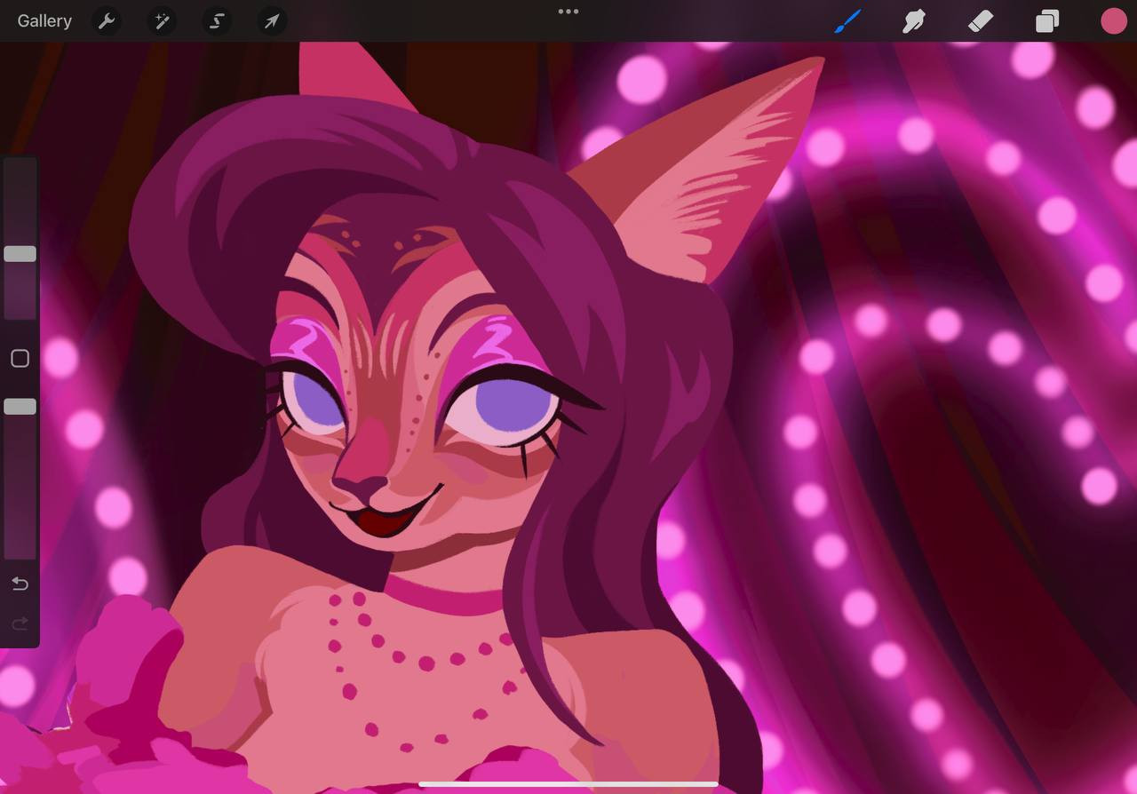Select the Brush tool
Image resolution: width=1137 pixels, height=794 pixels.
click(x=848, y=21)
